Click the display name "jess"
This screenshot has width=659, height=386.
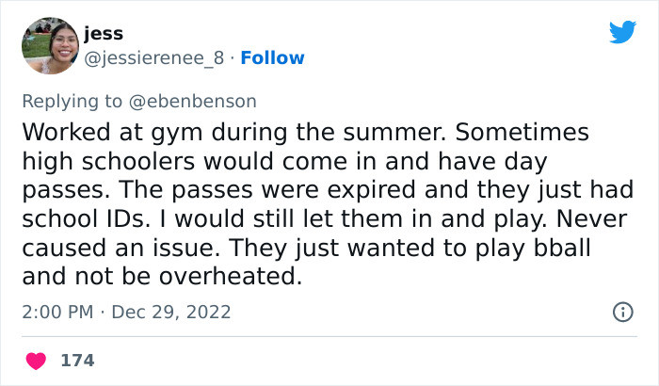pyautogui.click(x=103, y=34)
